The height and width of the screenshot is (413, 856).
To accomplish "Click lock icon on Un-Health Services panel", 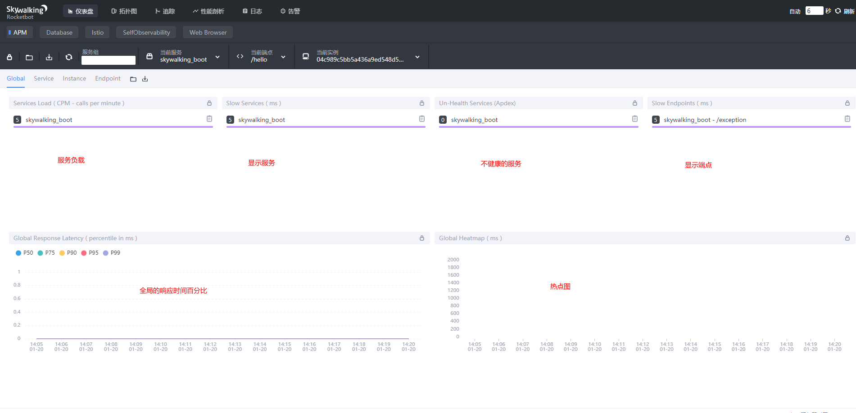I will 635,103.
